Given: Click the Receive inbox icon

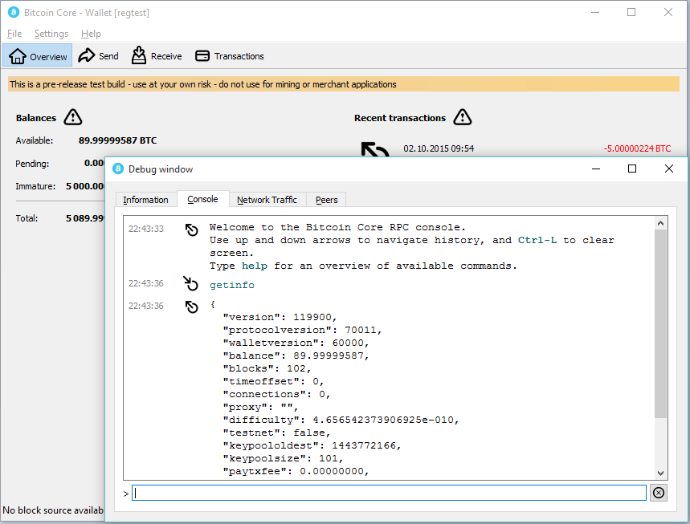Looking at the screenshot, I should point(139,55).
